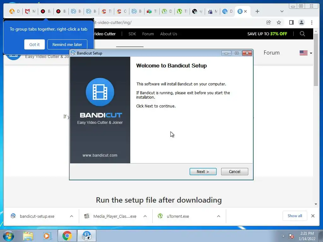Switch to the first red-dot Bandicam tab
The height and width of the screenshot is (242, 323).
tap(45, 11)
